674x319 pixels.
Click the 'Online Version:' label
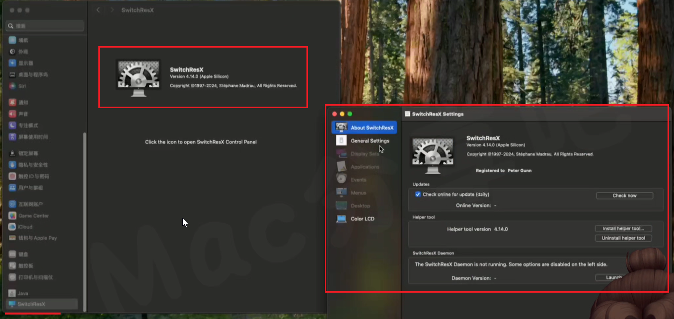[x=473, y=205]
